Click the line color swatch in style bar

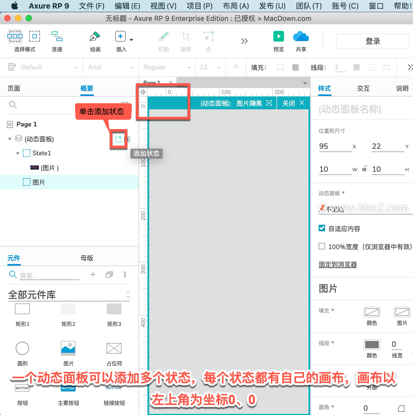click(x=356, y=67)
